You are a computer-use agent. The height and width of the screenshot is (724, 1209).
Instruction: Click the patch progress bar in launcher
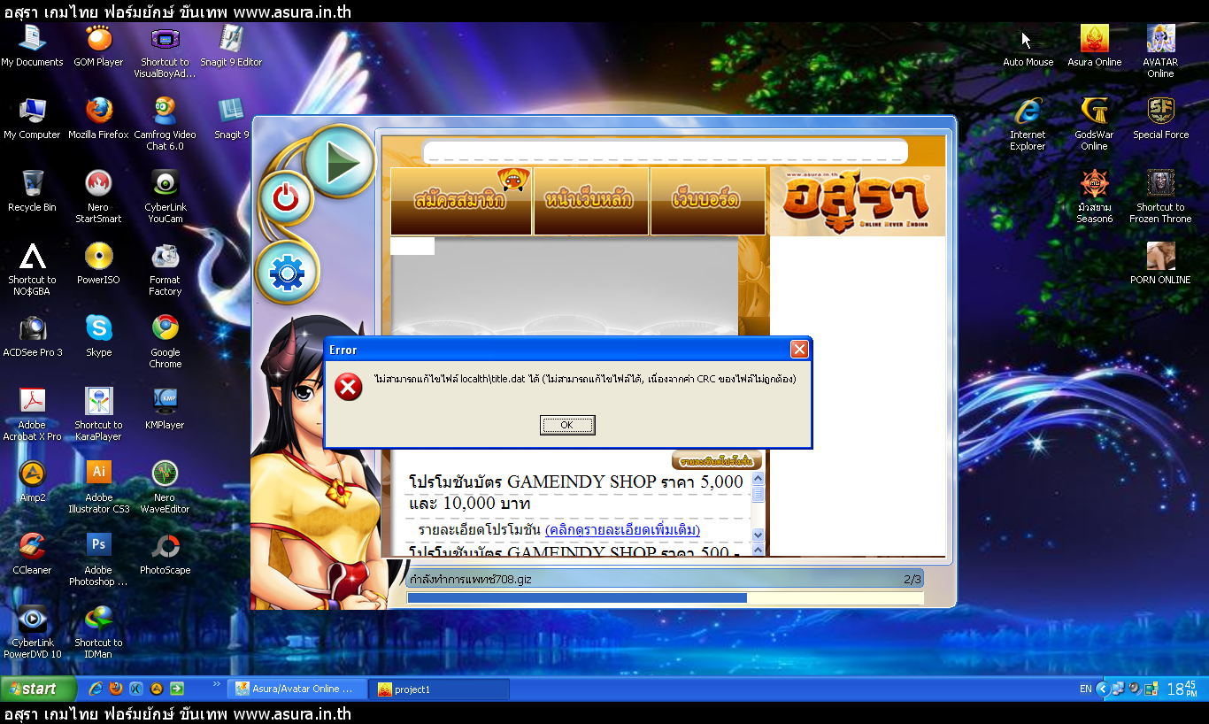(666, 598)
